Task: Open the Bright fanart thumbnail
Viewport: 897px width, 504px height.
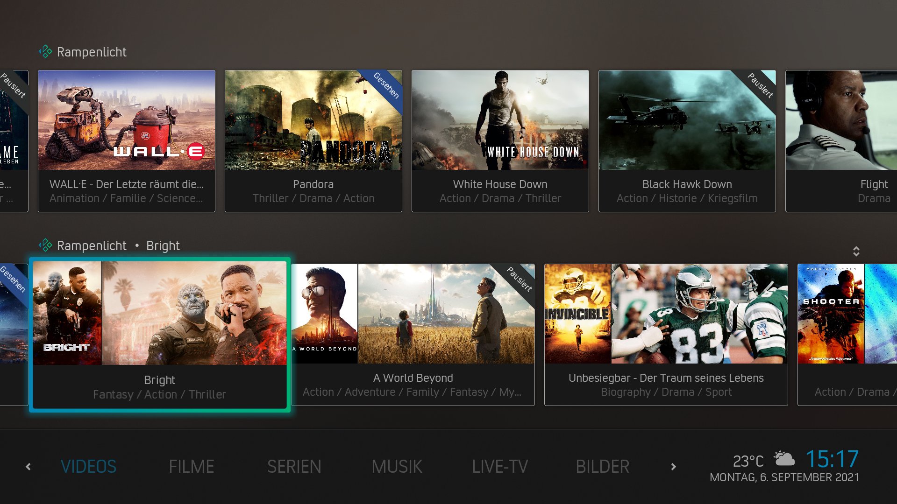Action: click(x=194, y=313)
